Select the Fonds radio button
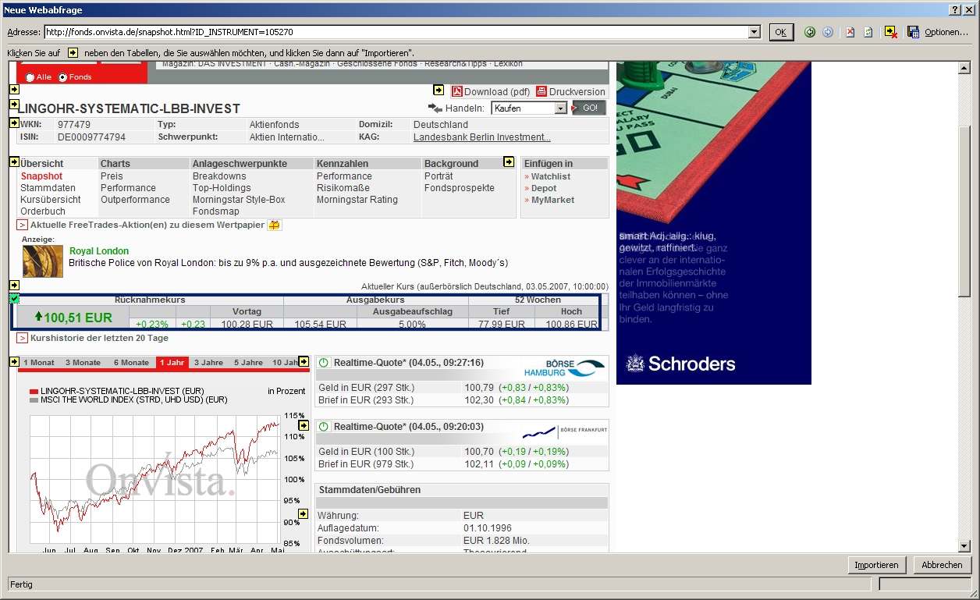The height and width of the screenshot is (600, 980). click(62, 77)
